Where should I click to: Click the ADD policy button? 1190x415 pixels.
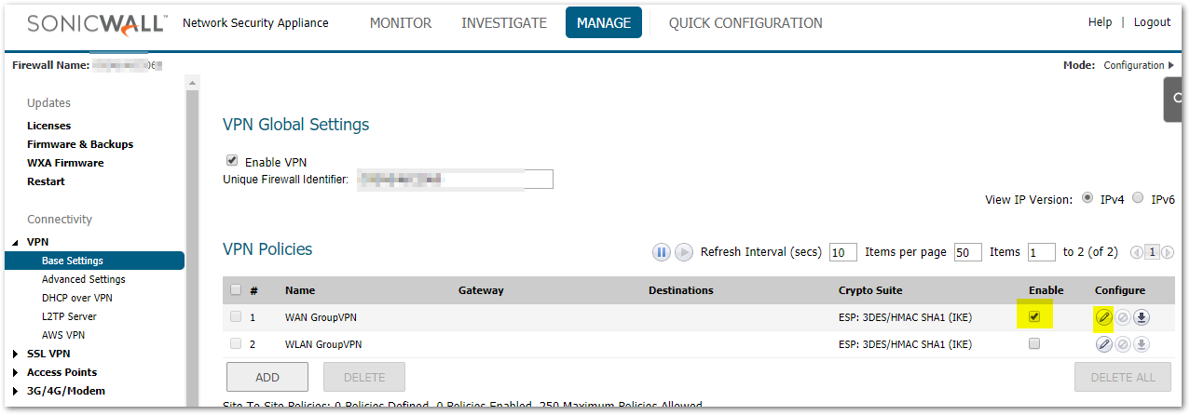point(267,377)
